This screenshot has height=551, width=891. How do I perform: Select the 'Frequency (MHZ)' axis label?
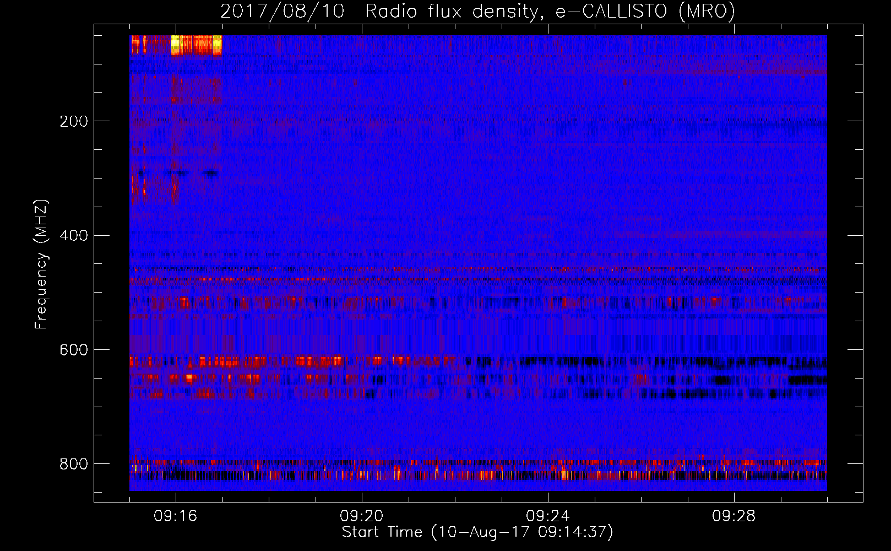pyautogui.click(x=41, y=264)
